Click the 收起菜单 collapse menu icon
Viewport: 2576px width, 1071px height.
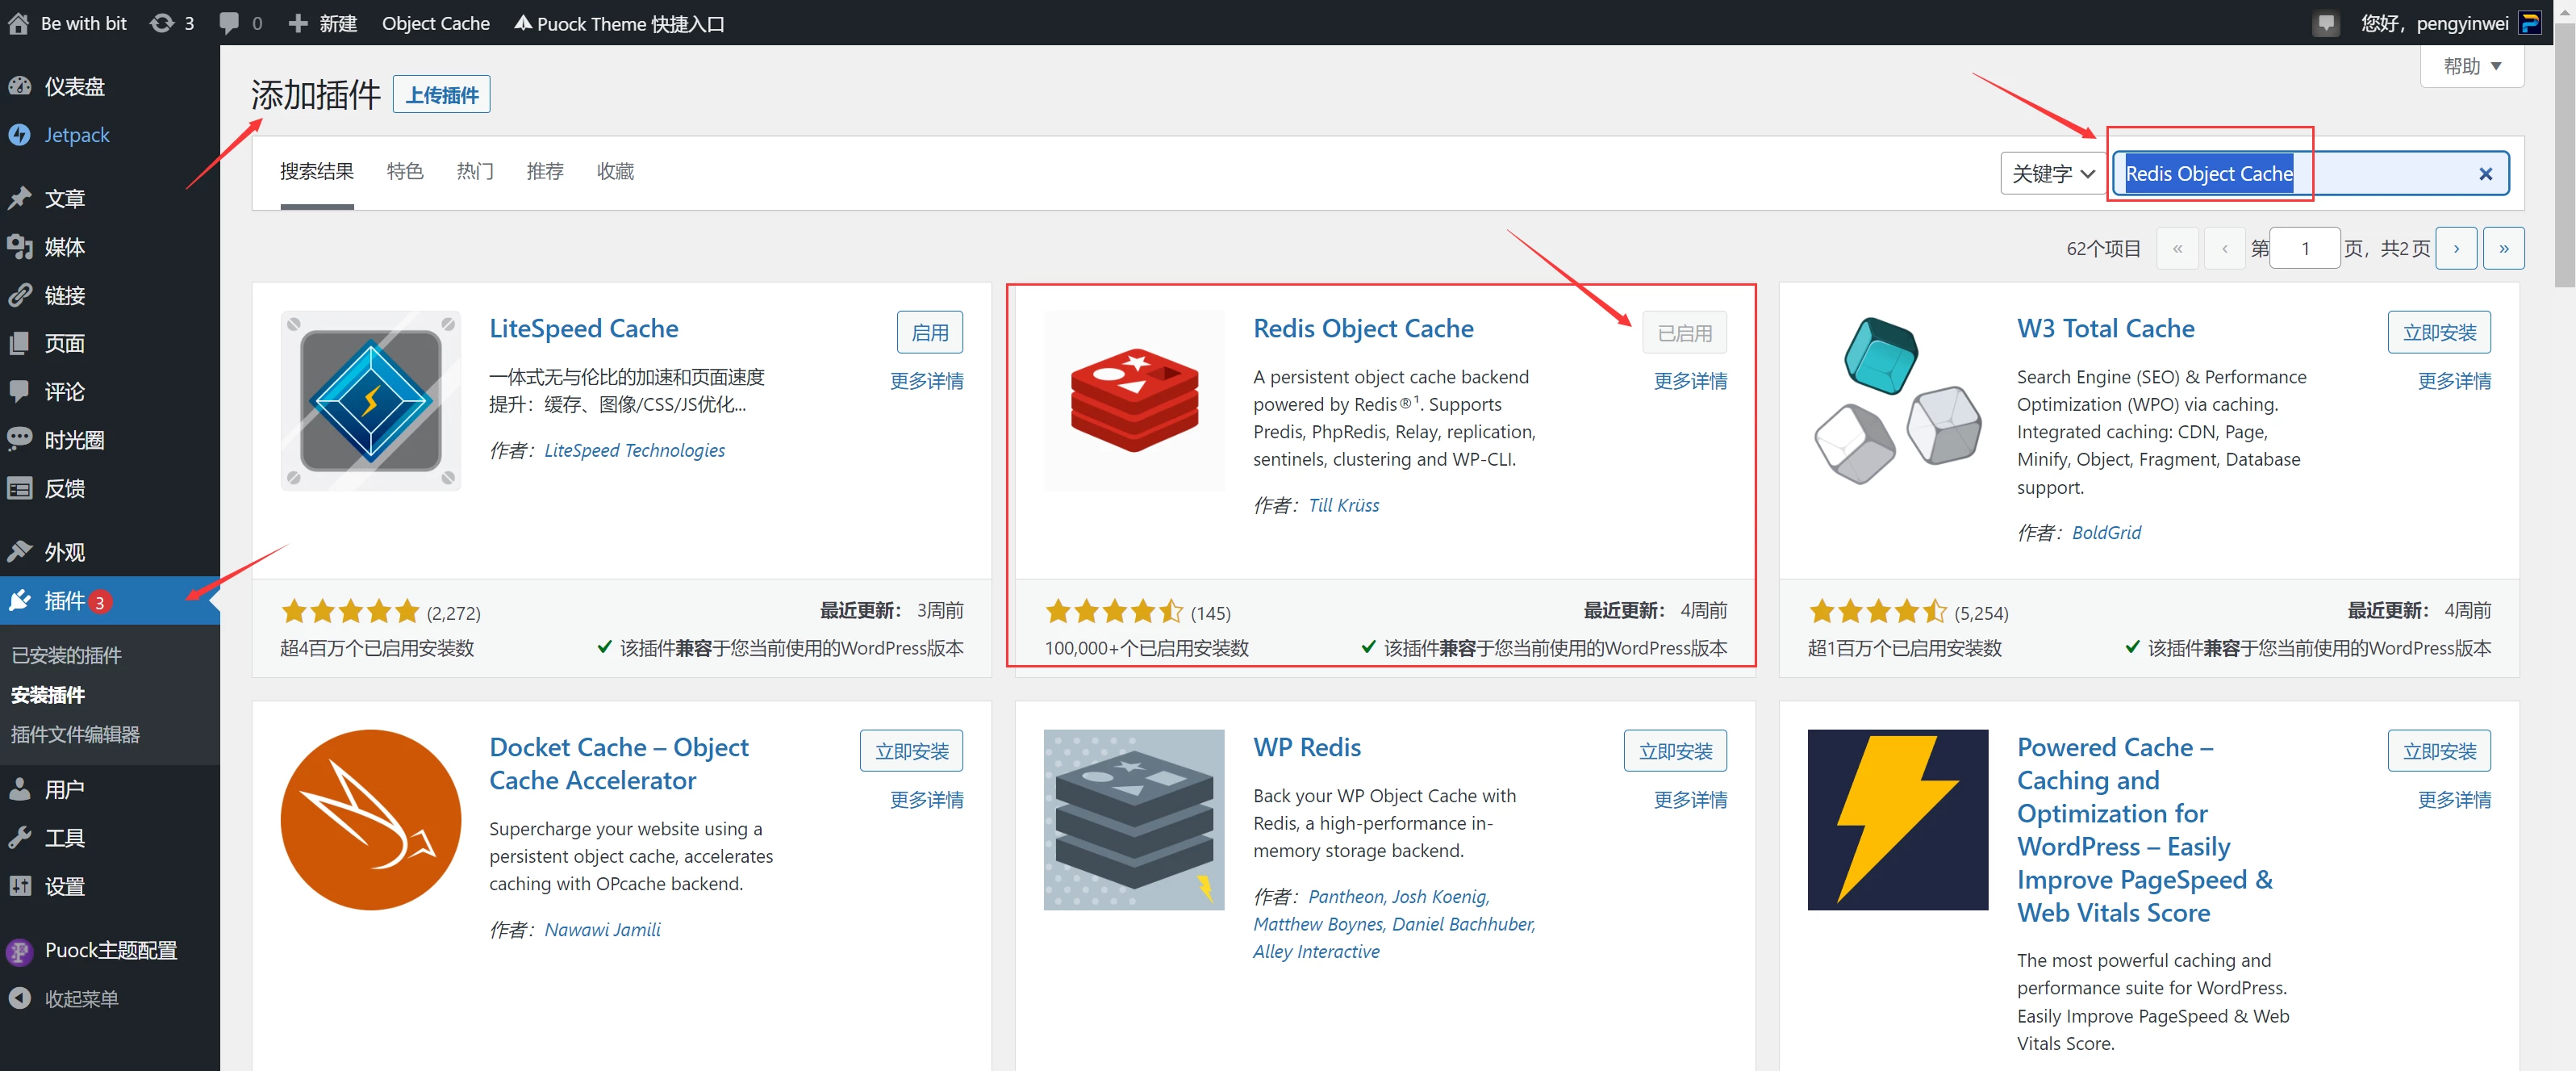20,998
